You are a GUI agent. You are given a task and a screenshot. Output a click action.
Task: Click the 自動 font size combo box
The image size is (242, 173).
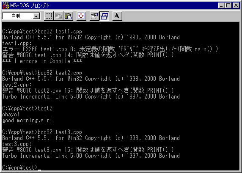point(21,16)
